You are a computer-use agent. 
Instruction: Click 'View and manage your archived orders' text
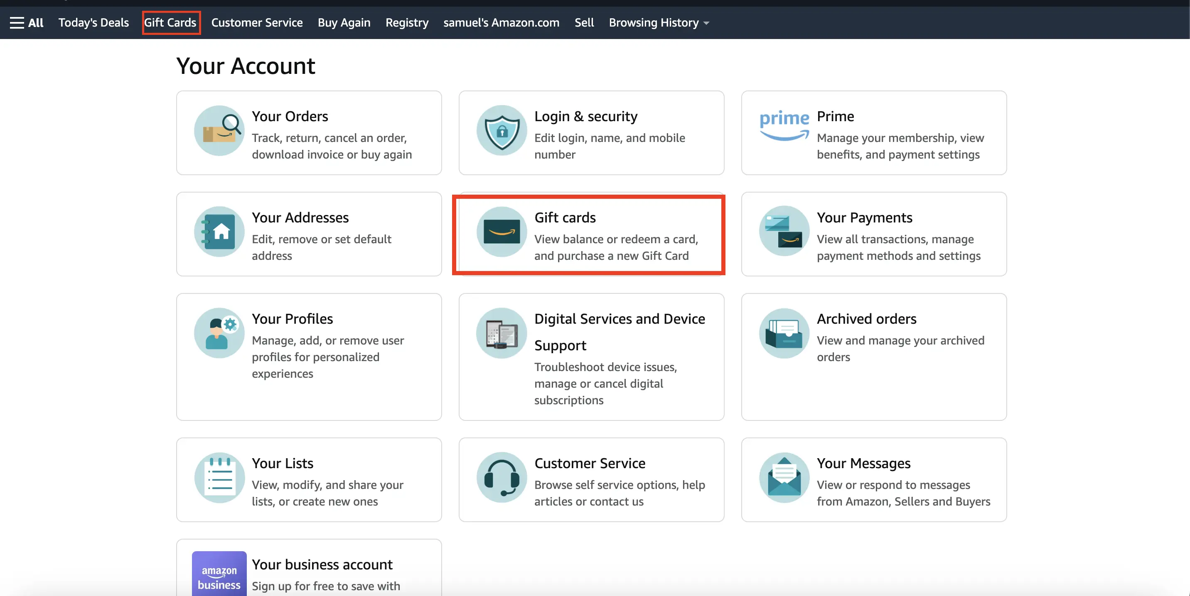[900, 349]
